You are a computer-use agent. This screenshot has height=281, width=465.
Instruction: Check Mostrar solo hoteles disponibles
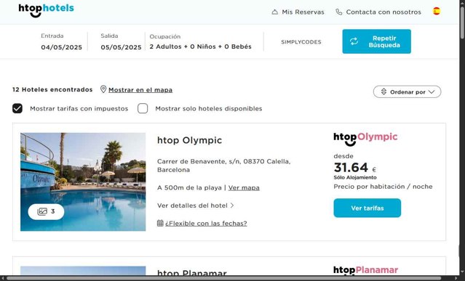click(x=143, y=109)
